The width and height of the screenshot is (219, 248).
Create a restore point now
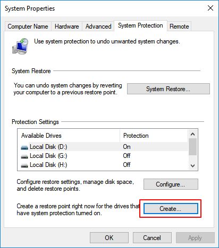[171, 209]
